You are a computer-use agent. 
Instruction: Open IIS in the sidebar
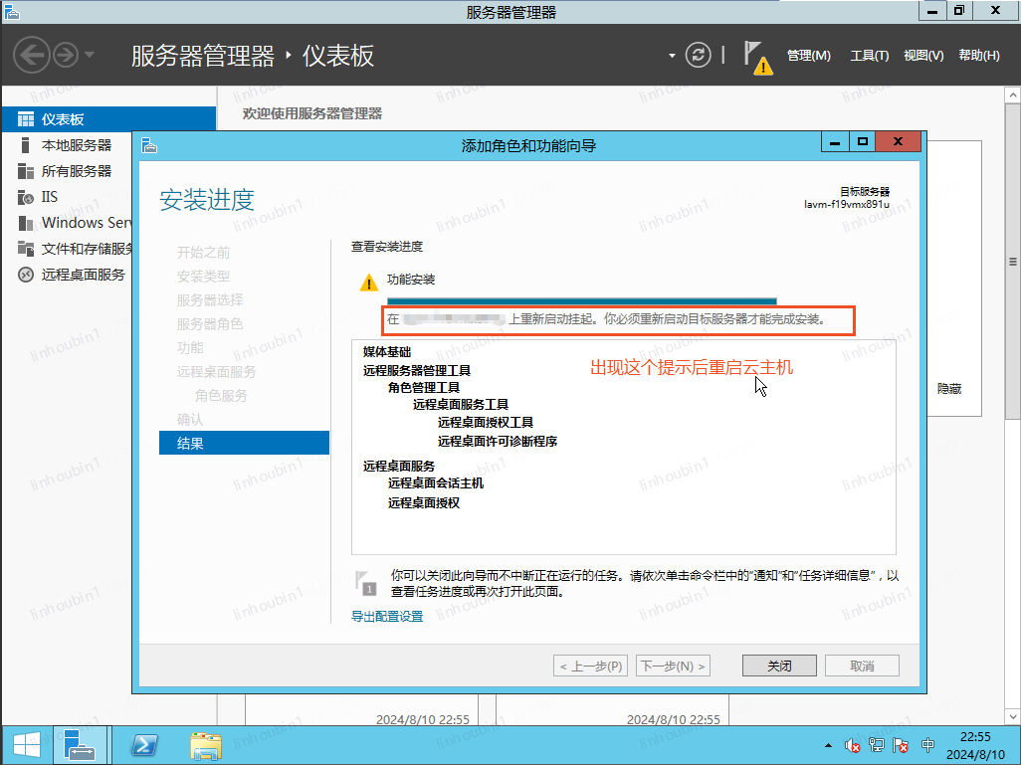50,197
